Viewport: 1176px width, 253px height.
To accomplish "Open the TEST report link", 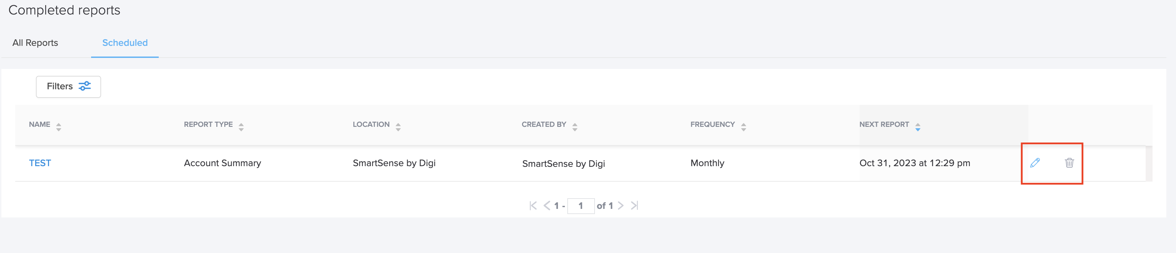I will click(40, 163).
